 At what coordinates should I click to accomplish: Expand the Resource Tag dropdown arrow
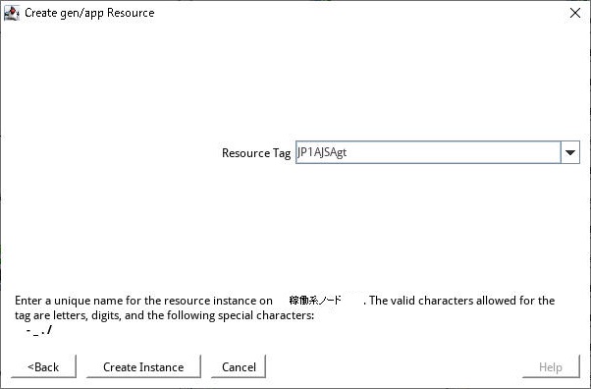tap(569, 152)
